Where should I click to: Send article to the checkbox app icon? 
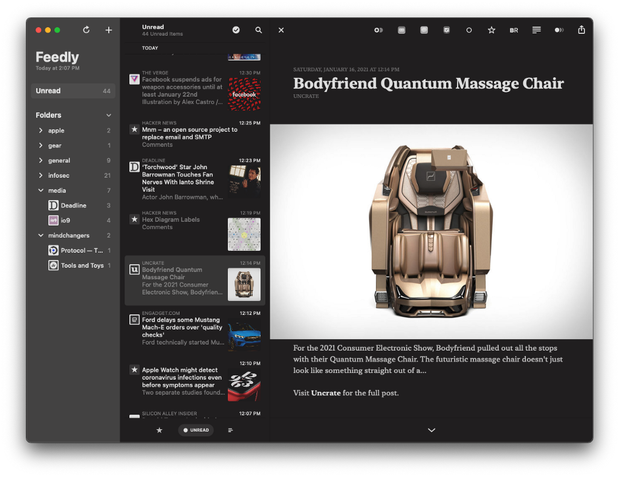click(x=447, y=30)
